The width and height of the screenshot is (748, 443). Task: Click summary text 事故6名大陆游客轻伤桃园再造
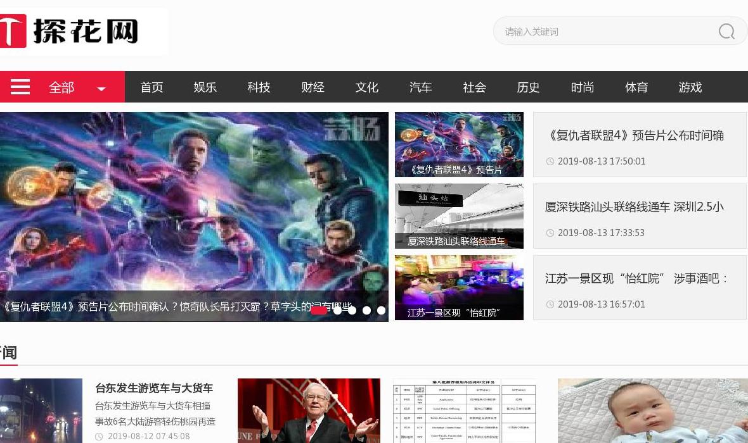[x=155, y=421]
